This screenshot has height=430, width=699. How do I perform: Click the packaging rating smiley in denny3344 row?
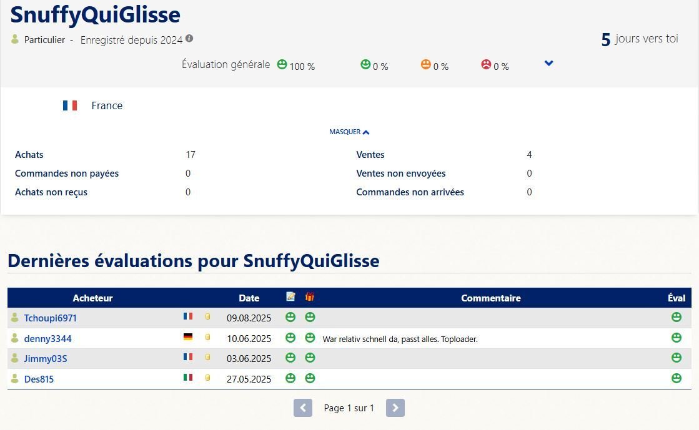[x=310, y=337]
